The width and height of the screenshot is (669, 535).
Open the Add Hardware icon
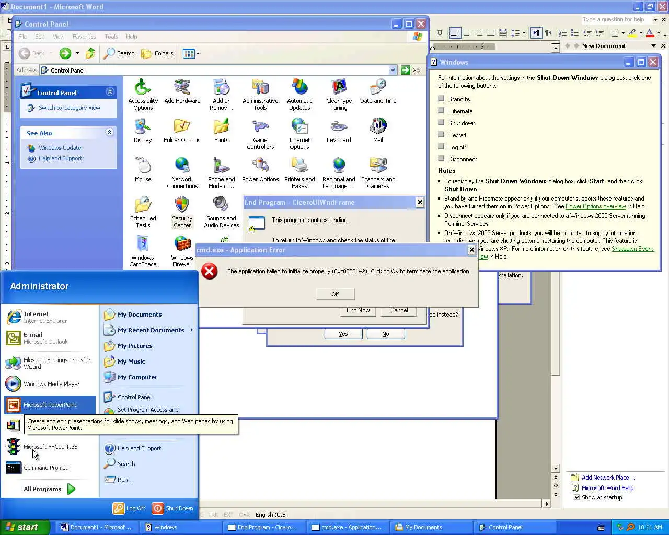[x=182, y=91]
